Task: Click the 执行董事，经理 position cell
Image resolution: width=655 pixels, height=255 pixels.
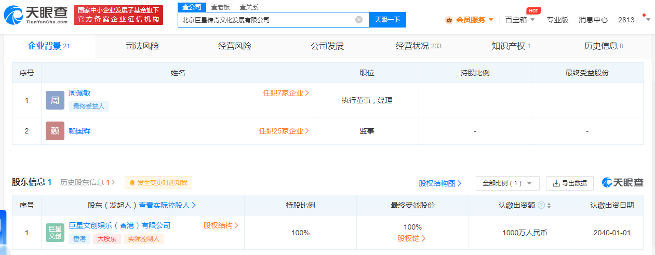Action: (x=367, y=100)
